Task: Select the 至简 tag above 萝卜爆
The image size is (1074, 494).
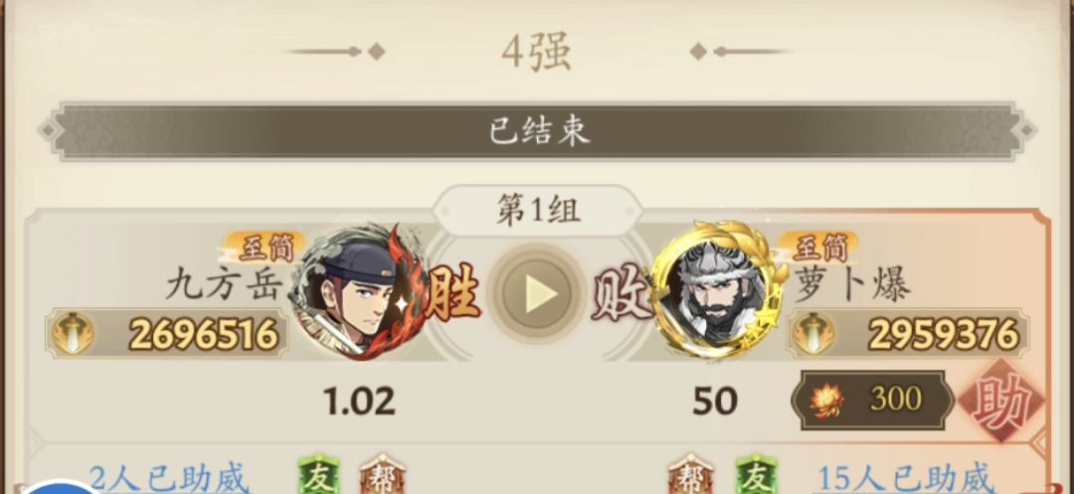Action: pos(819,247)
